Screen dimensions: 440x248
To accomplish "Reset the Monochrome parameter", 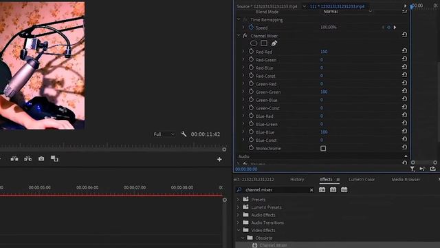I will [404, 147].
